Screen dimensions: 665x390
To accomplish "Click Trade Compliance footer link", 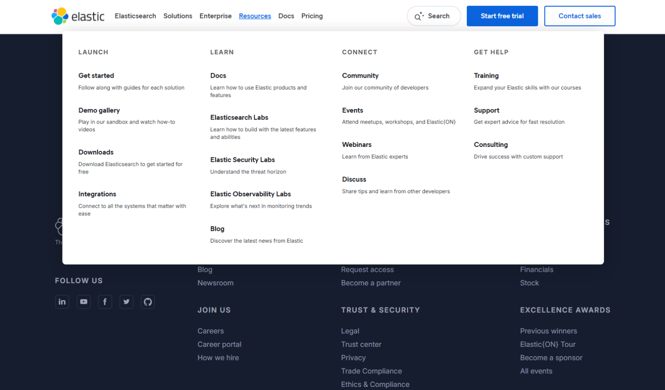I will point(371,371).
